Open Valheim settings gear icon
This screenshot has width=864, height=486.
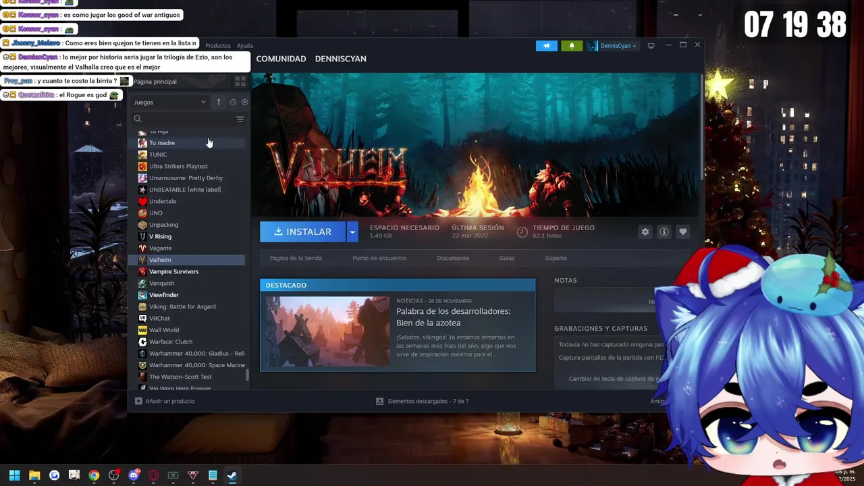(645, 232)
